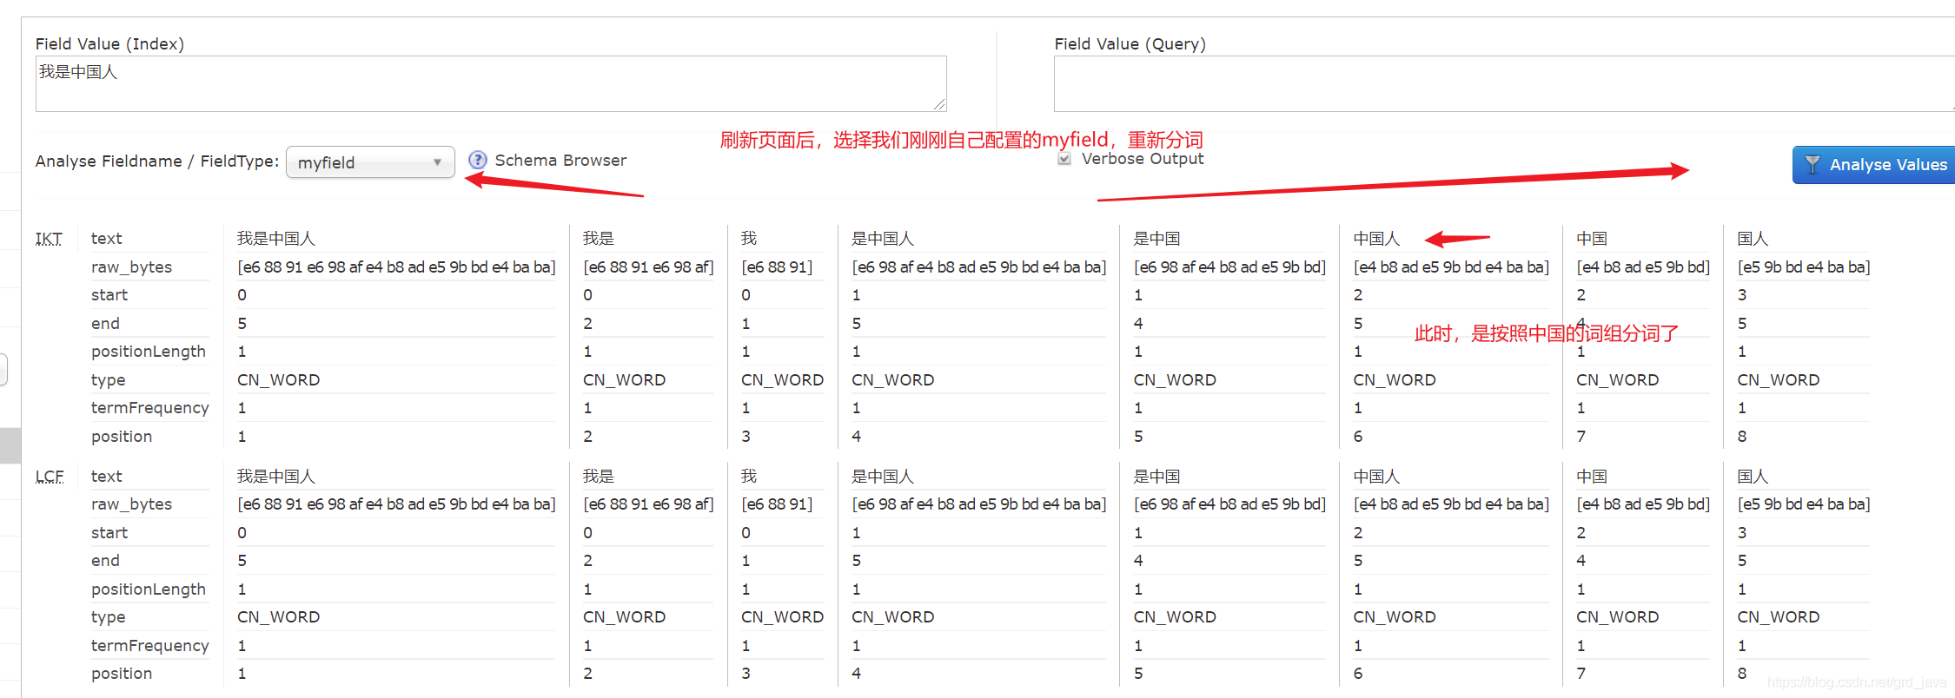Screen dimensions: 1955x698
Task: Select IKT text token 国人
Action: point(1753,239)
